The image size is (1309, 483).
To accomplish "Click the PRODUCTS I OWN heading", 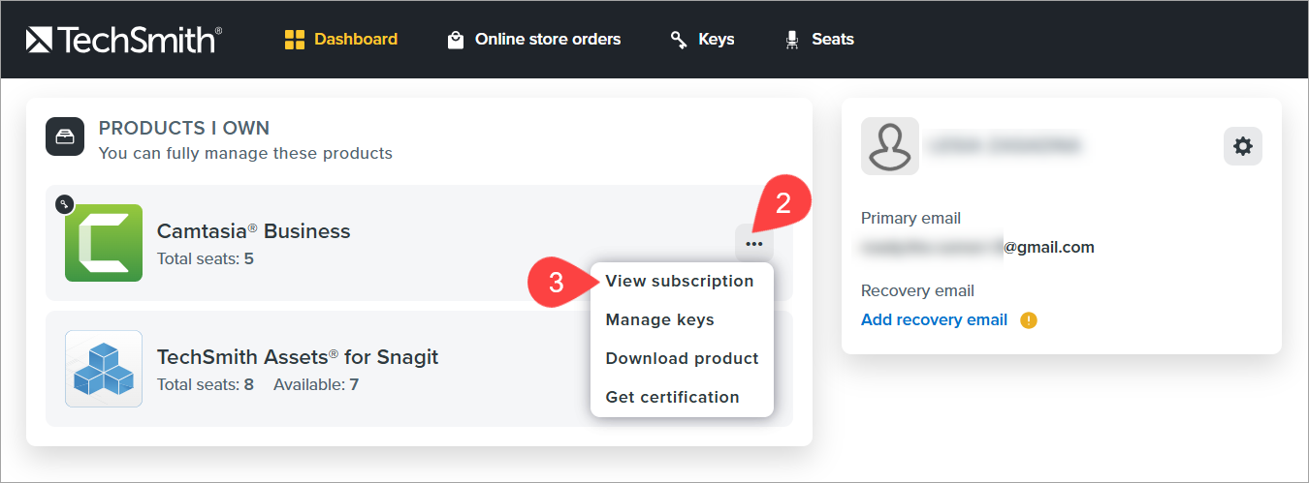I will click(184, 129).
